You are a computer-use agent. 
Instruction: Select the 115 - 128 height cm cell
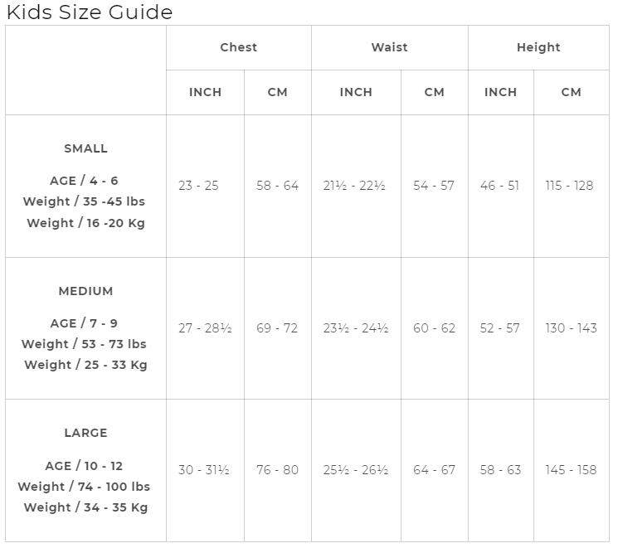click(x=569, y=186)
